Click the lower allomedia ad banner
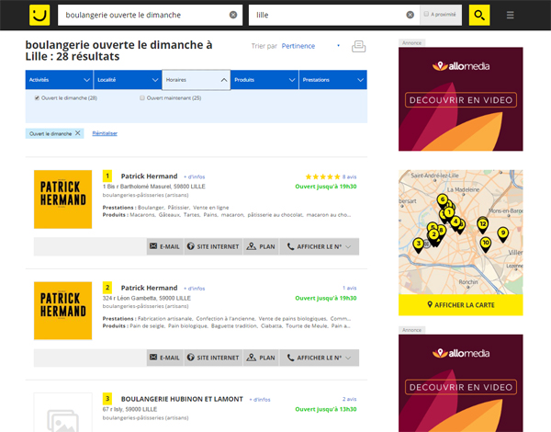 (x=461, y=383)
